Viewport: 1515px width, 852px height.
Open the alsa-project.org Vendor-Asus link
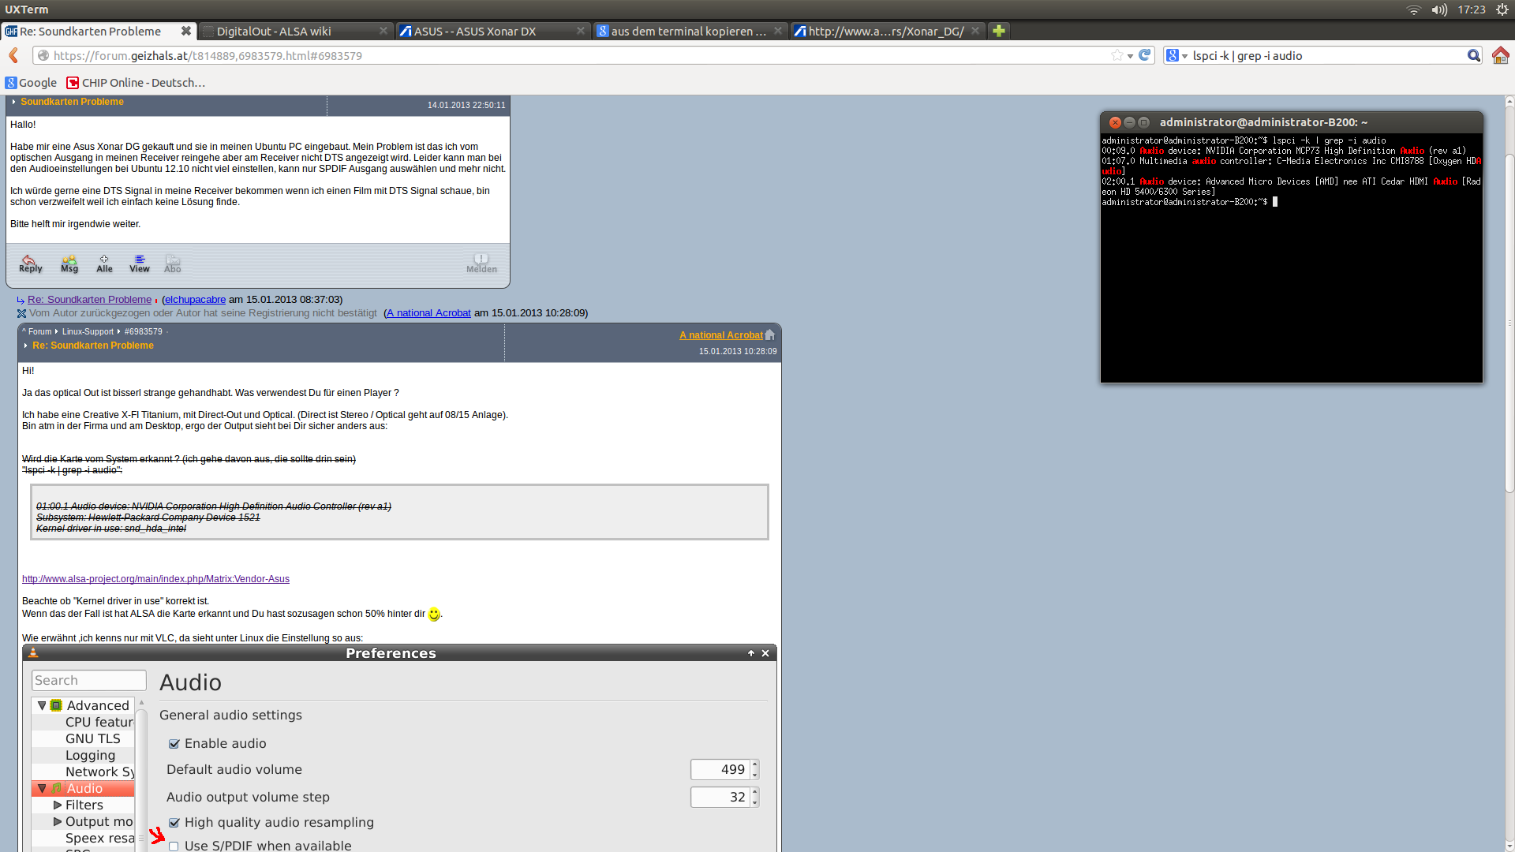point(155,579)
